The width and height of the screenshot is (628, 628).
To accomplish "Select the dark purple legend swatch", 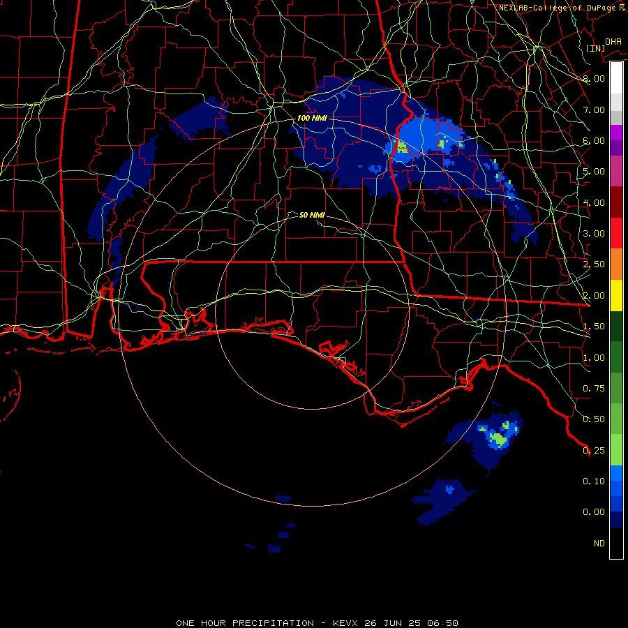I will [x=616, y=148].
